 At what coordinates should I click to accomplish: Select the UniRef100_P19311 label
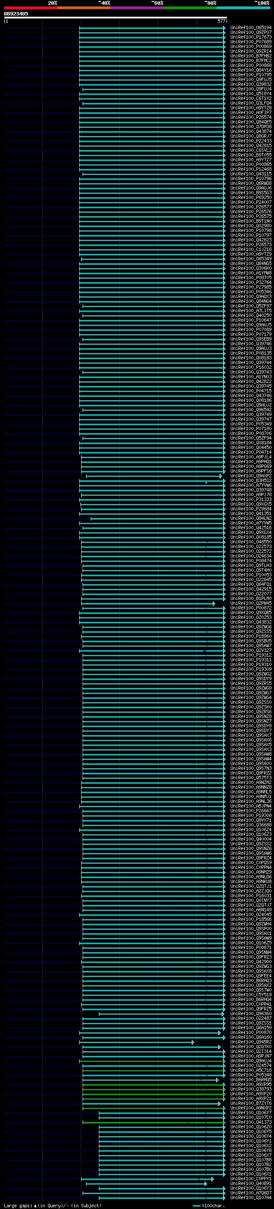[251, 660]
